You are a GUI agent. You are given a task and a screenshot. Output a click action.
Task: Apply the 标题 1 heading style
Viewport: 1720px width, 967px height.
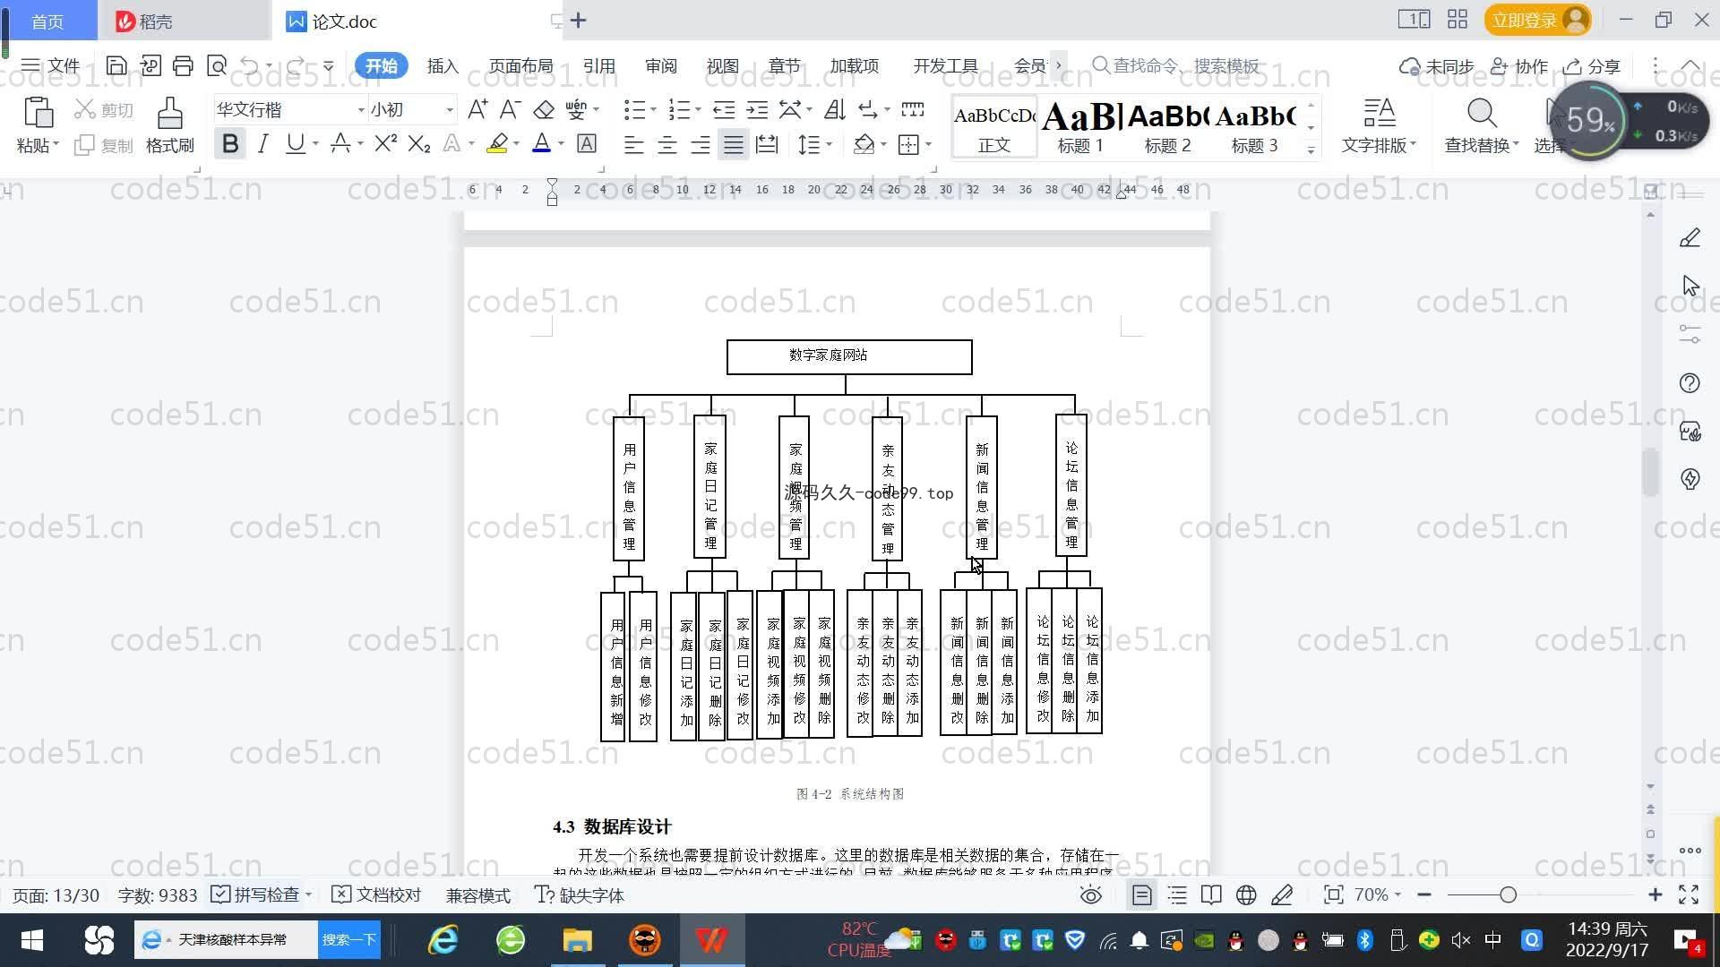(x=1080, y=127)
